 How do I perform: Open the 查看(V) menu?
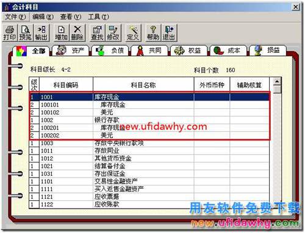71,17
